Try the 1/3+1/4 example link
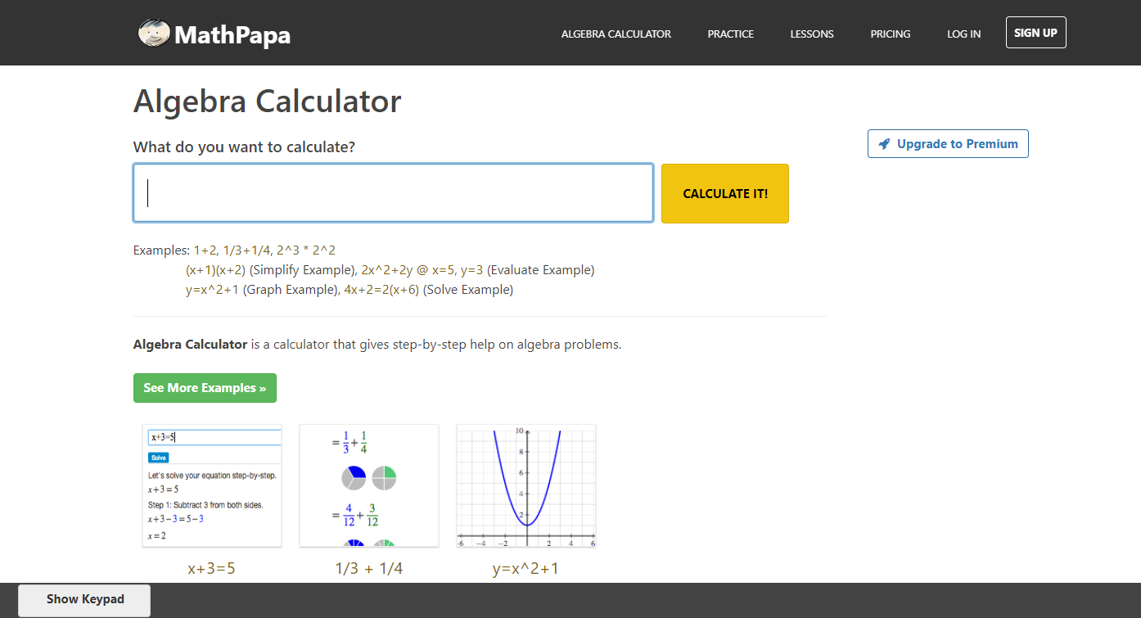The height and width of the screenshot is (618, 1141). pos(246,250)
